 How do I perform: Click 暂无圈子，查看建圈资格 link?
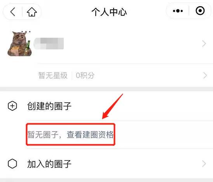(x=70, y=135)
